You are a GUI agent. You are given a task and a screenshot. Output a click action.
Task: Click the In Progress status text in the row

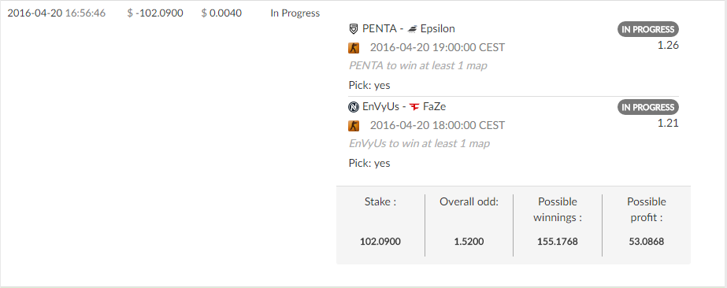click(295, 13)
